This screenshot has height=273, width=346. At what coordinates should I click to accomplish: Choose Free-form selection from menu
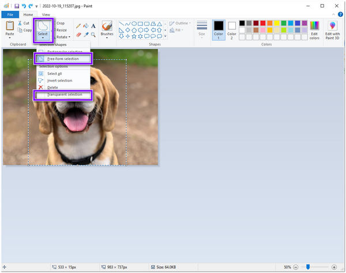[x=63, y=59]
